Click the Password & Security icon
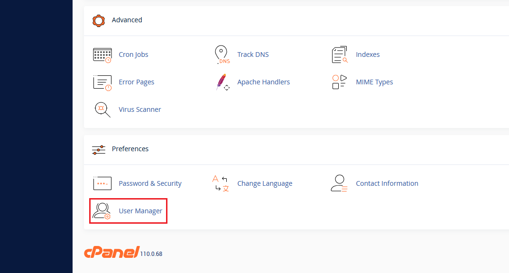The image size is (509, 273). click(102, 183)
